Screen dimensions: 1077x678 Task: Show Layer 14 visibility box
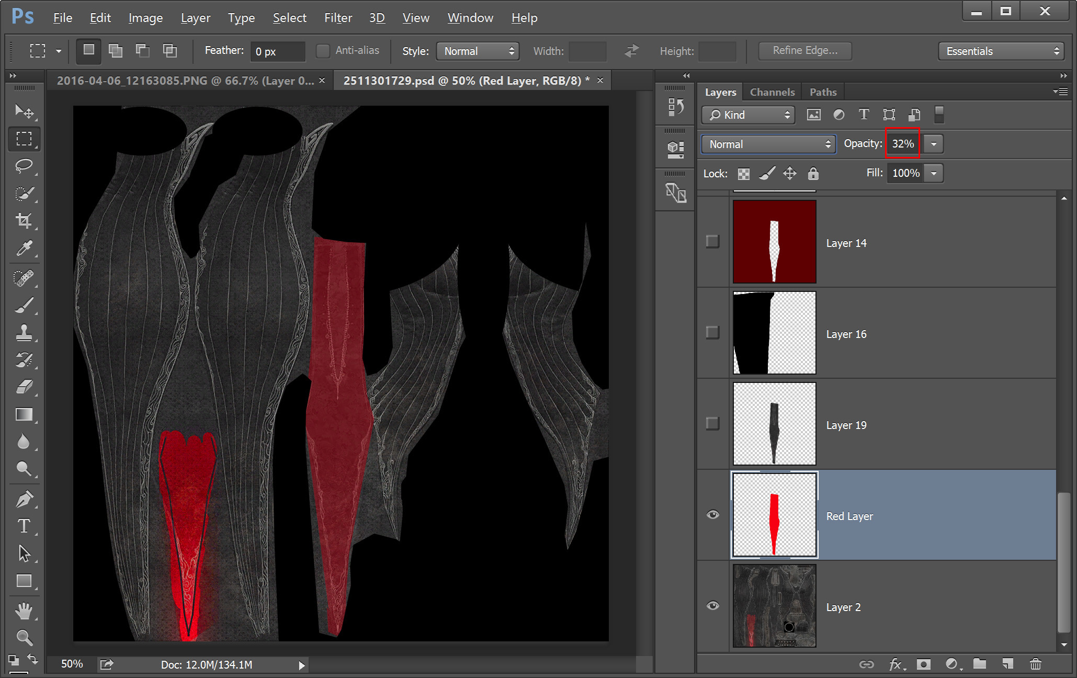point(712,242)
